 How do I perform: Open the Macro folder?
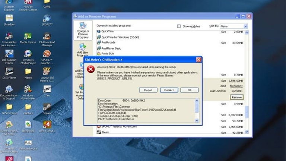(28, 73)
